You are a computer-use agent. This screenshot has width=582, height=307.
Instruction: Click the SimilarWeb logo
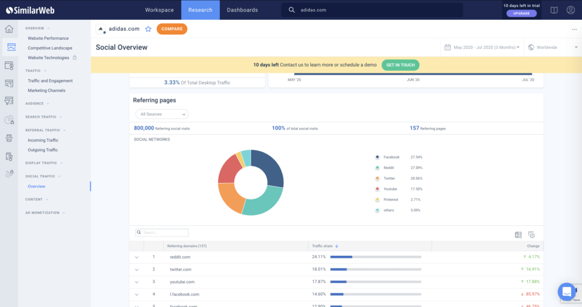coord(31,10)
